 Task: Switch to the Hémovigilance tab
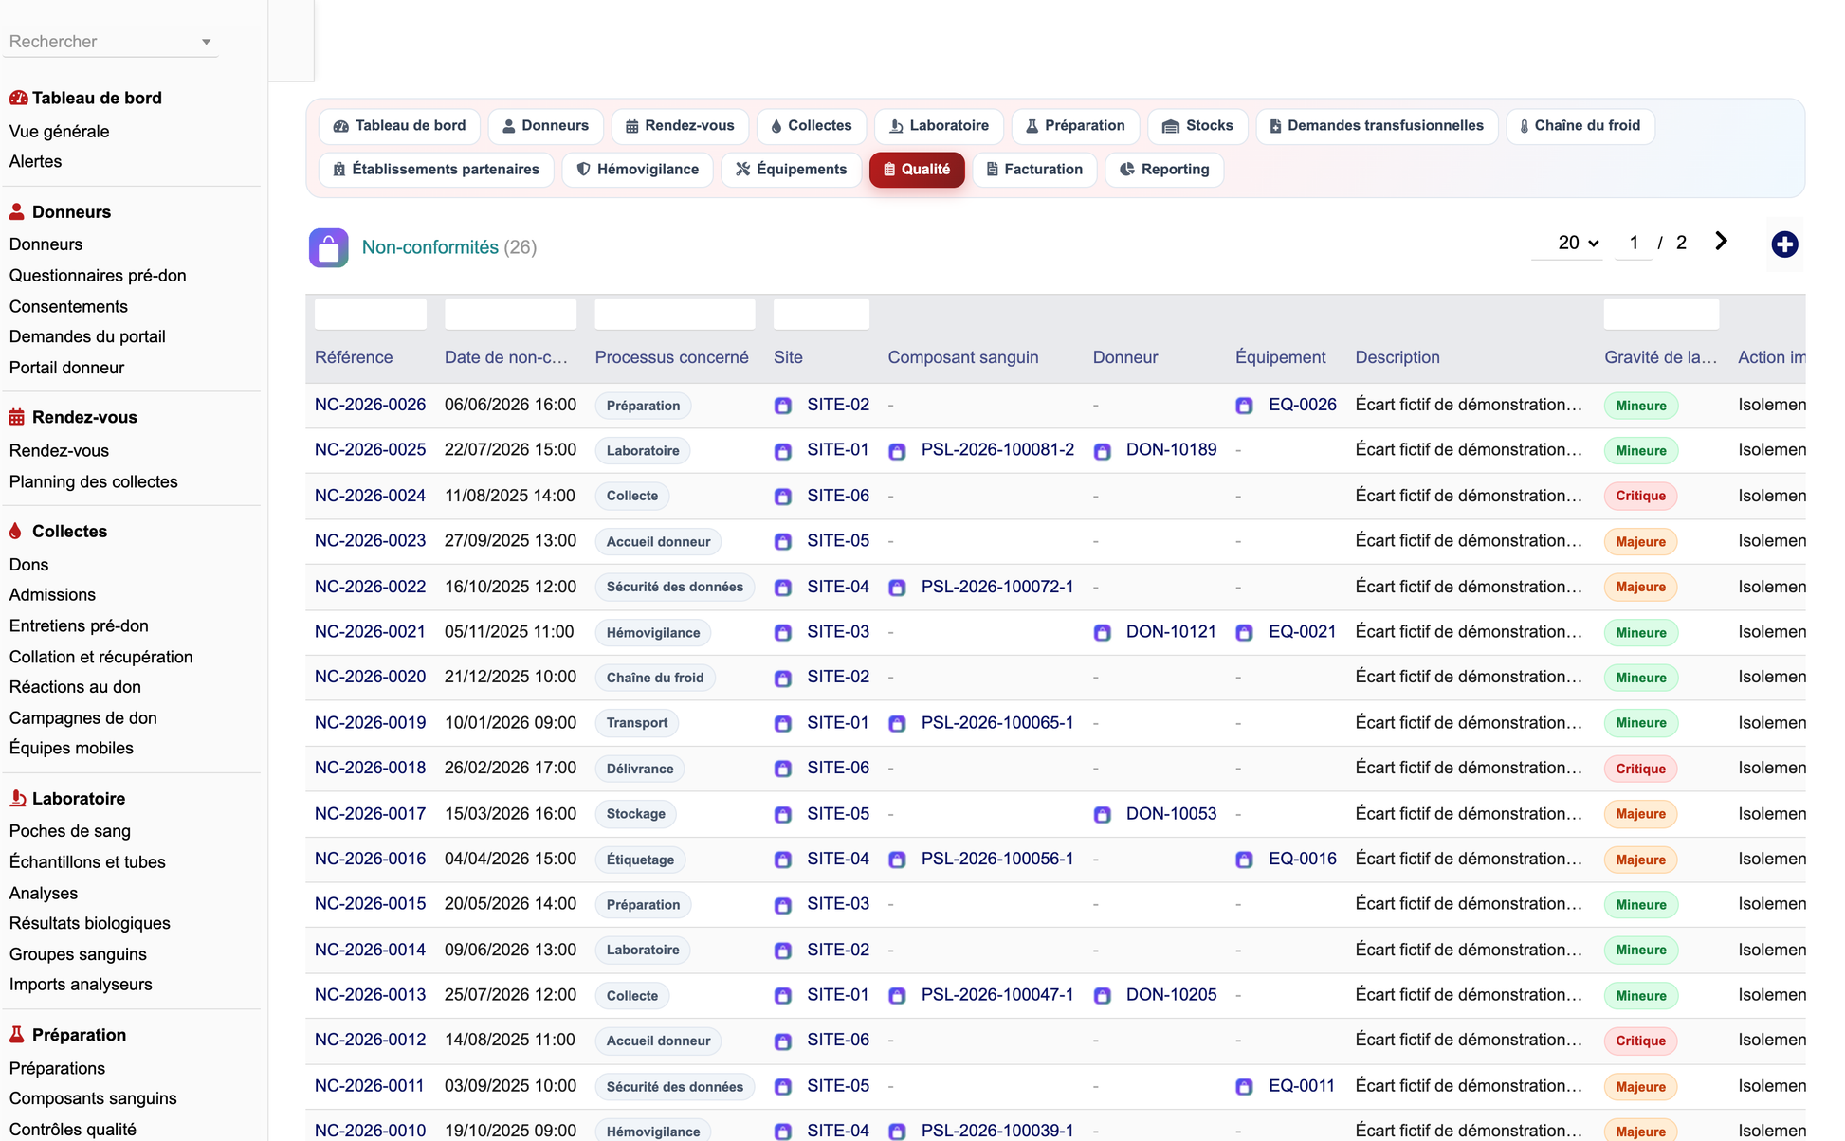click(x=638, y=170)
